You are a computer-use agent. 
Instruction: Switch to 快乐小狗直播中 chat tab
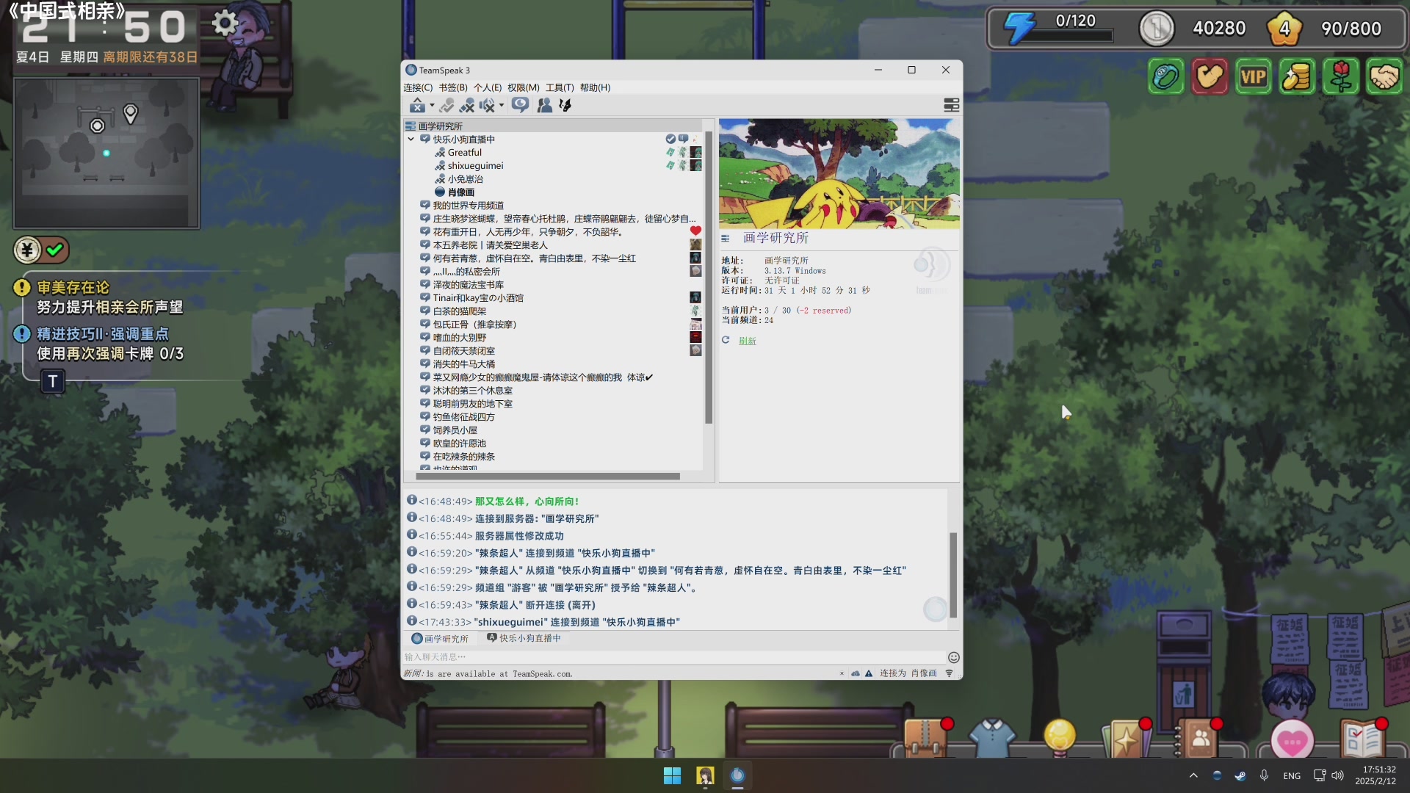(524, 639)
